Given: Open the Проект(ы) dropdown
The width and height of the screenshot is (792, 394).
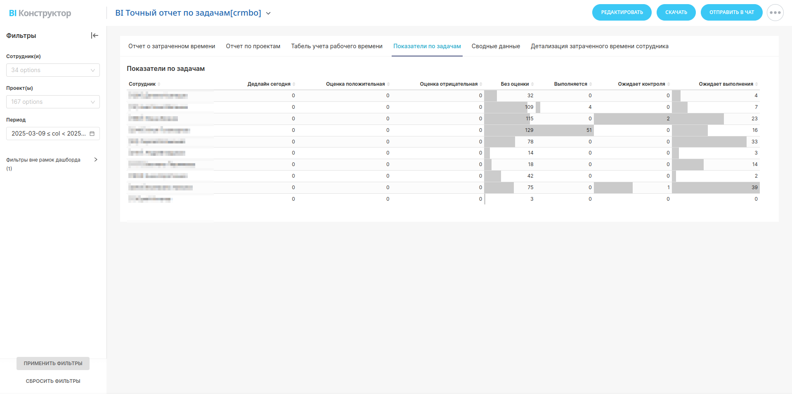Looking at the screenshot, I should pyautogui.click(x=53, y=102).
